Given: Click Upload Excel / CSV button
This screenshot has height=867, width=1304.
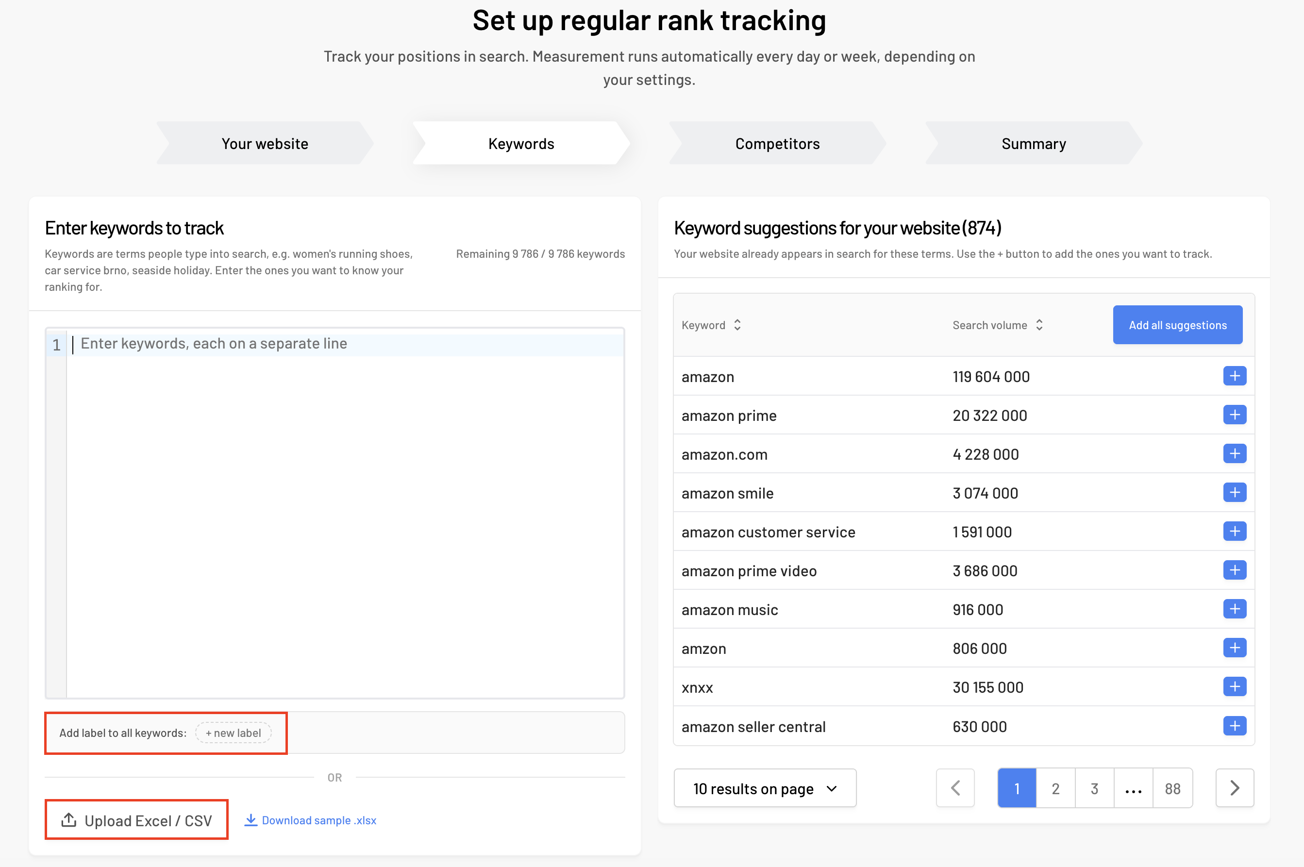Looking at the screenshot, I should click(x=136, y=820).
